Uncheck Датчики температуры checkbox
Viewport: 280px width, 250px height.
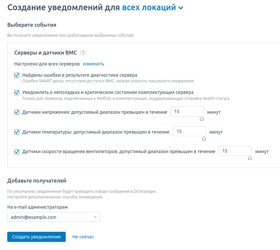(x=17, y=132)
